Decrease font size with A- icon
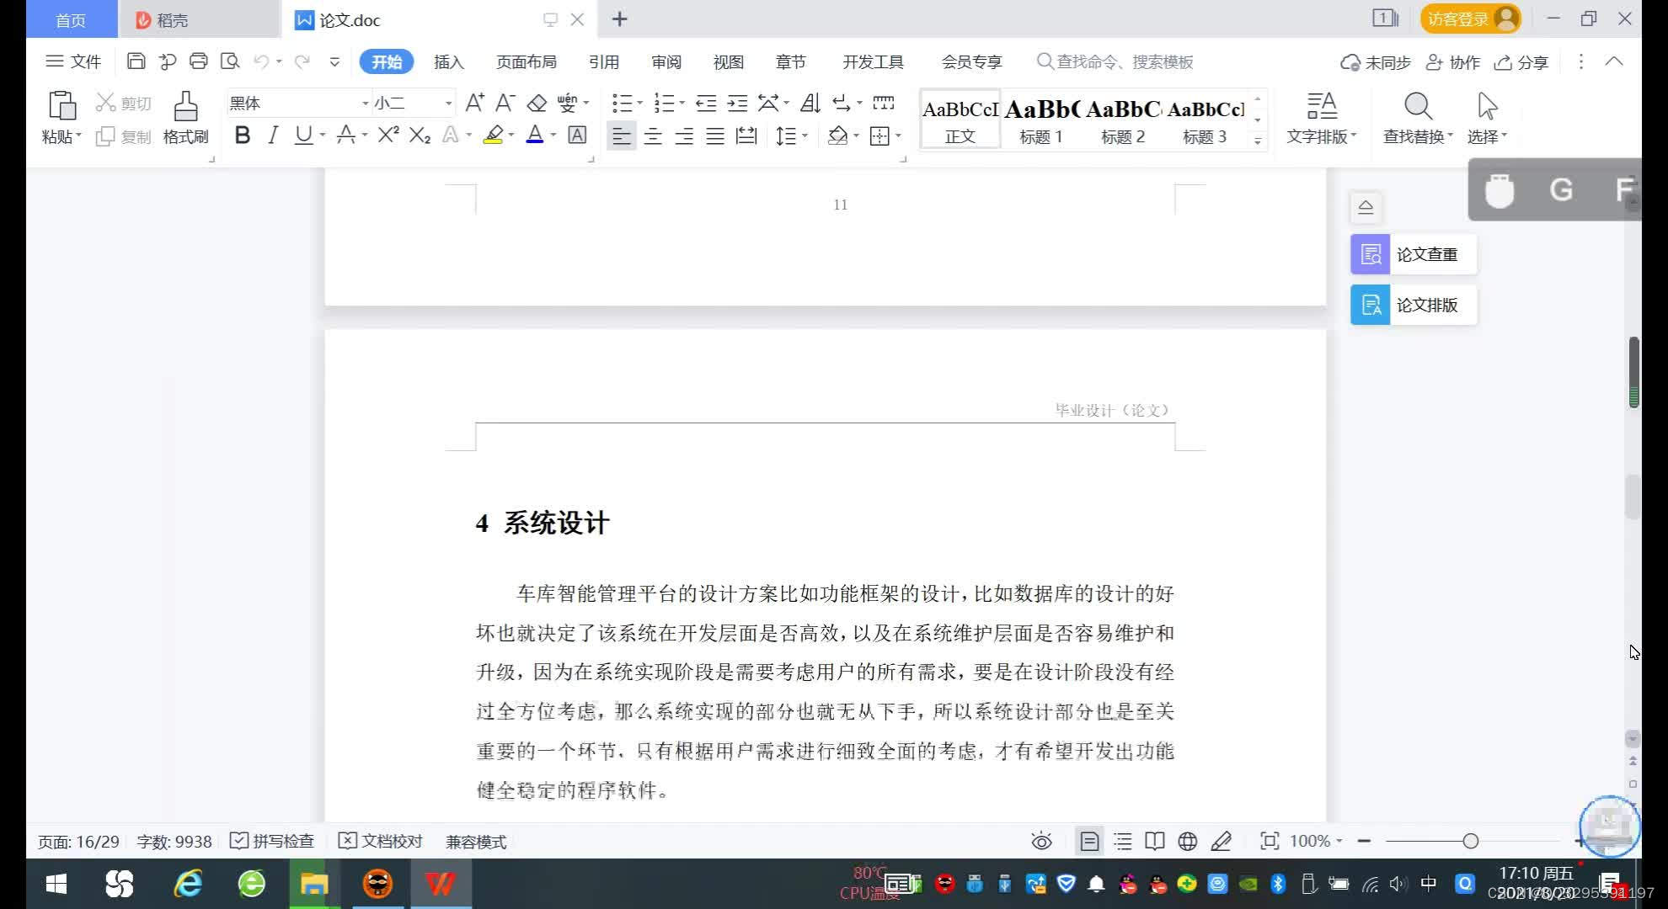This screenshot has height=909, width=1668. coord(505,103)
